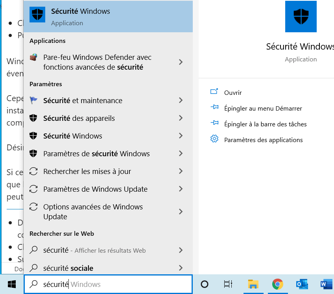334x294 pixels.
Task: Click the Applications section header
Action: [x=48, y=41]
